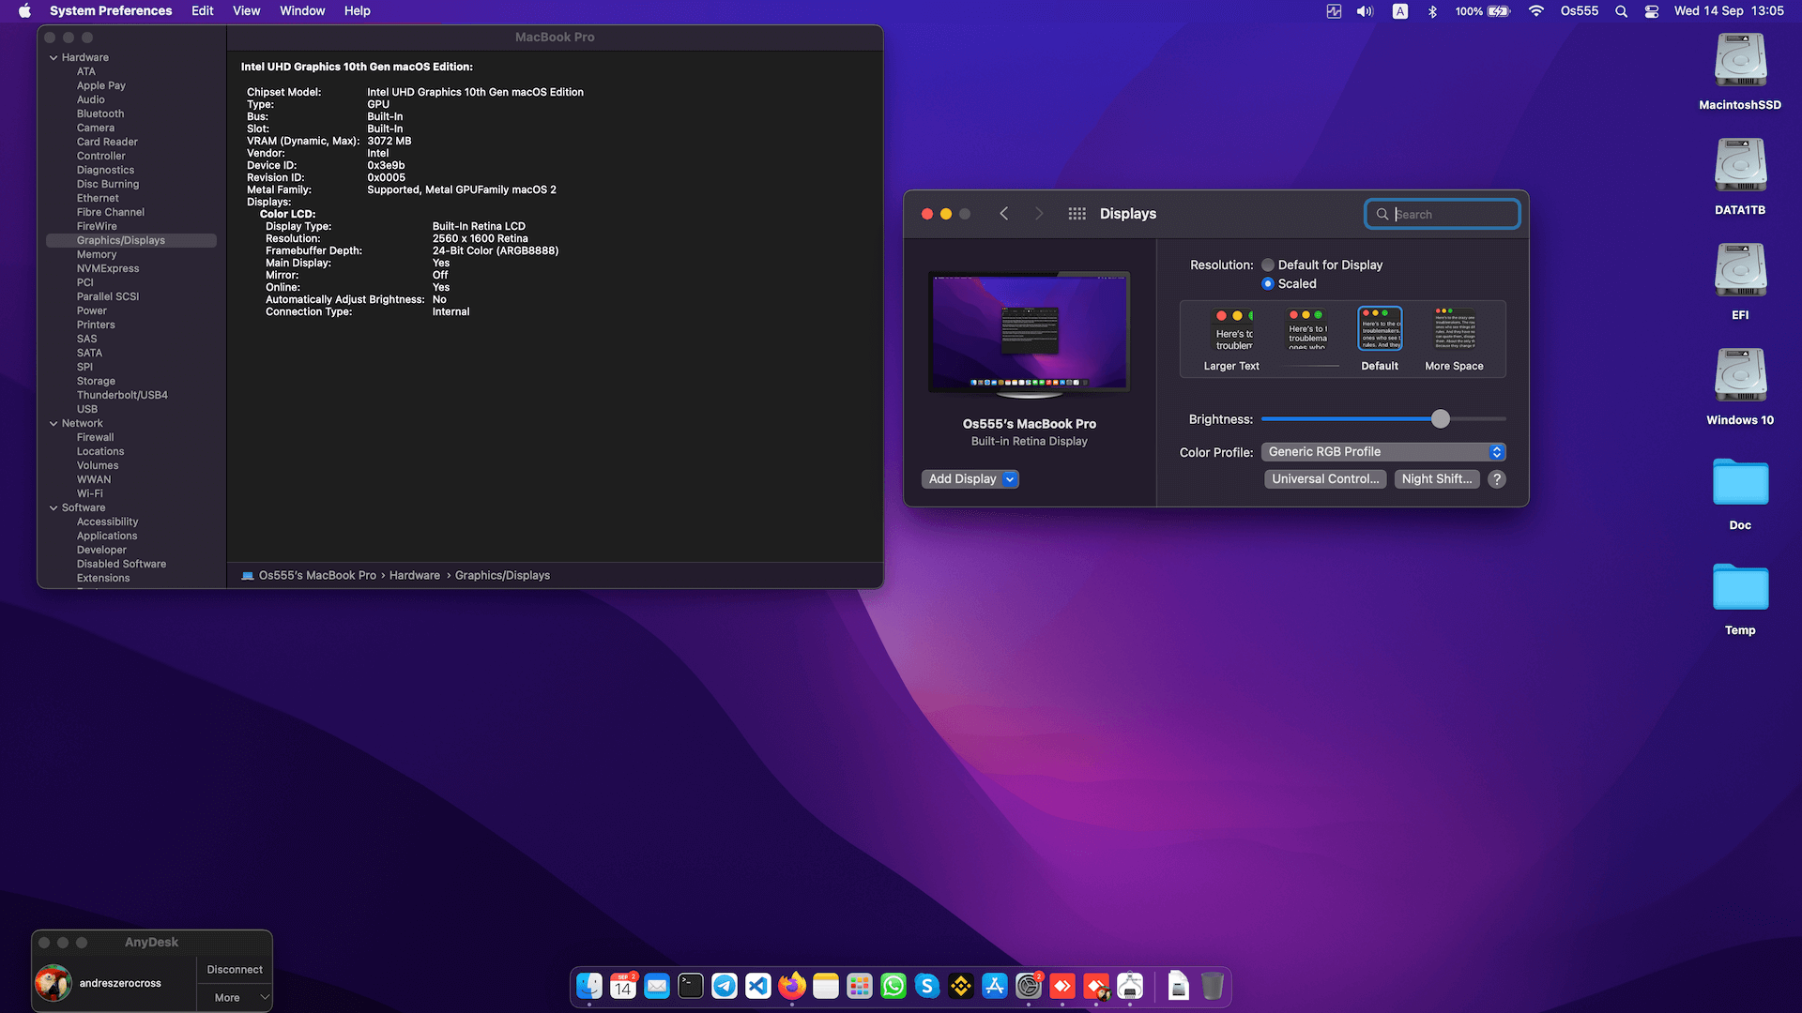Screen dimensions: 1802x1013
Task: Click Displays help question mark button
Action: point(1497,479)
